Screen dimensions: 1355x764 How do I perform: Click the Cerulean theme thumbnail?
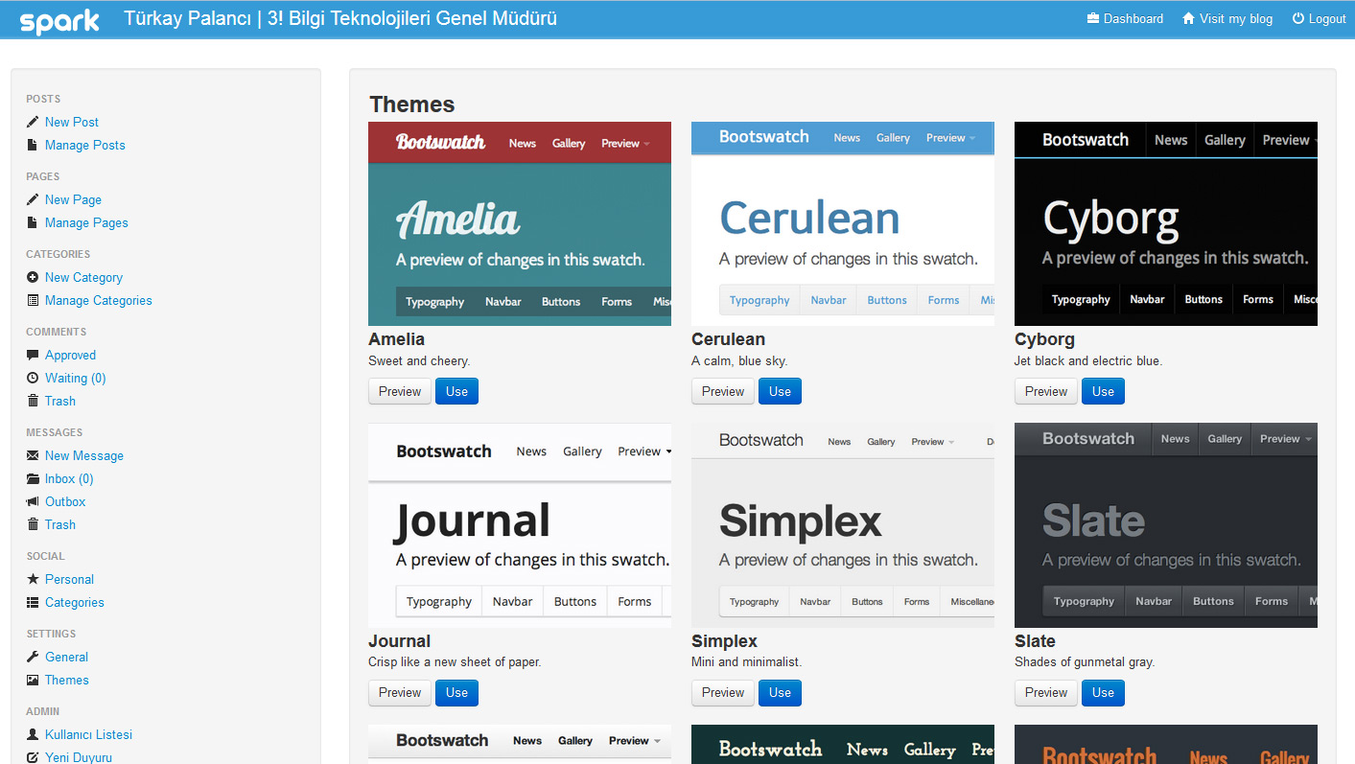click(x=843, y=223)
